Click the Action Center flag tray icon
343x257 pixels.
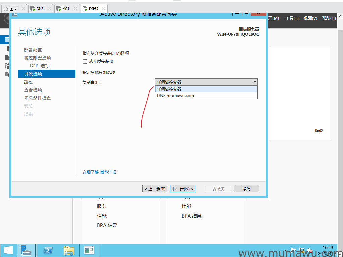[294, 250]
